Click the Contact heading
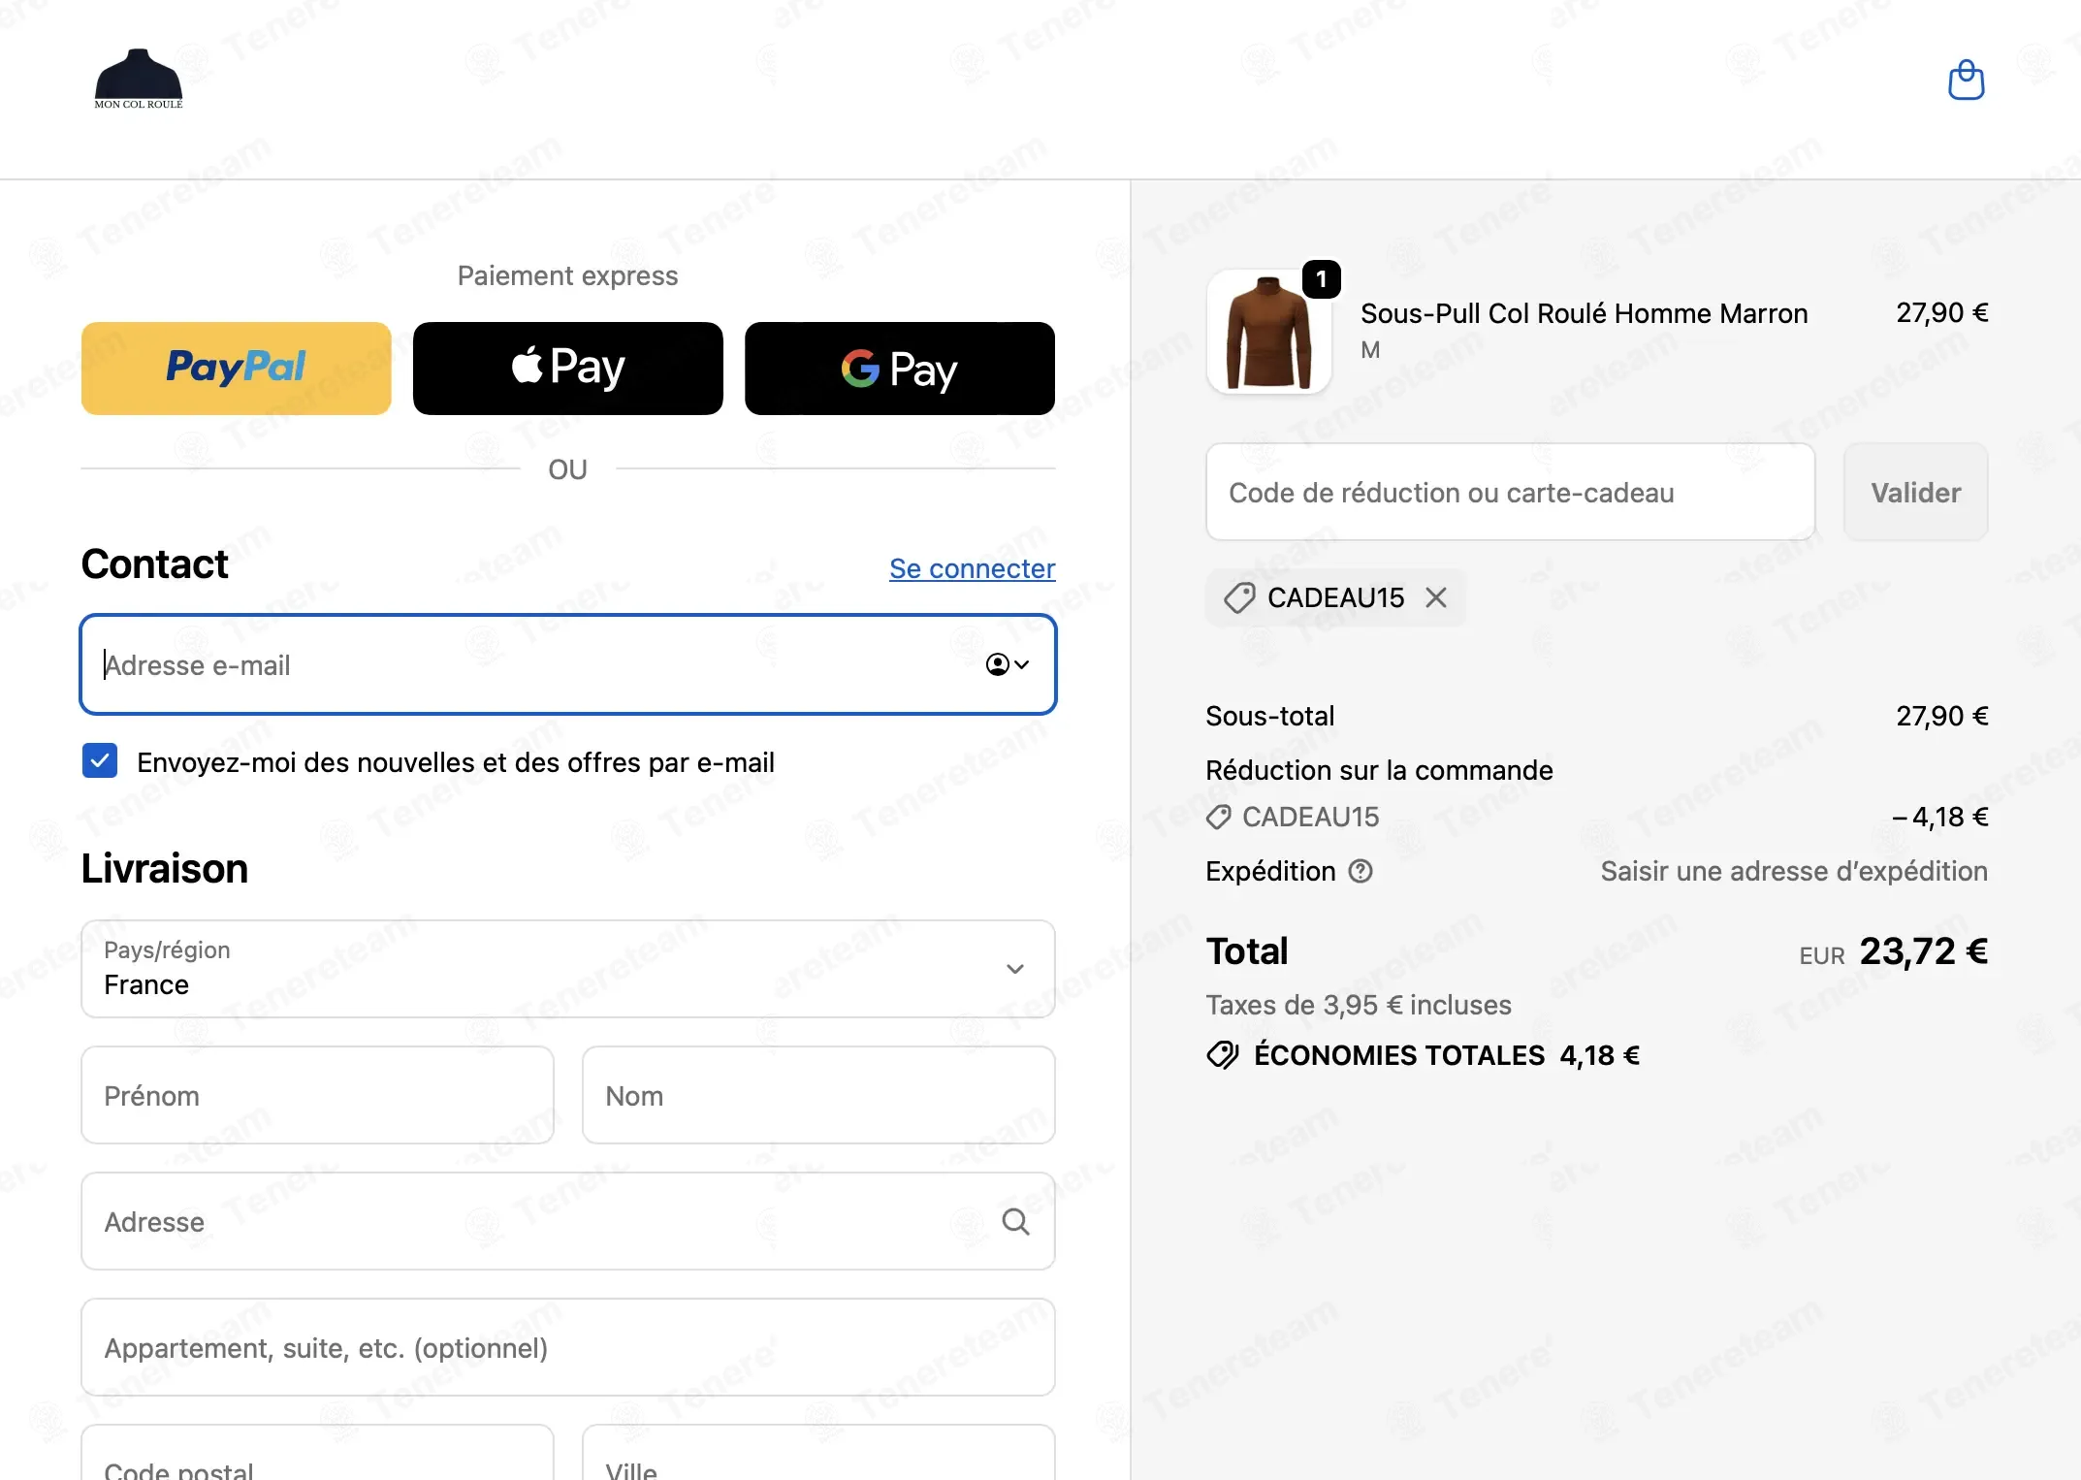The width and height of the screenshot is (2081, 1480). [155, 564]
